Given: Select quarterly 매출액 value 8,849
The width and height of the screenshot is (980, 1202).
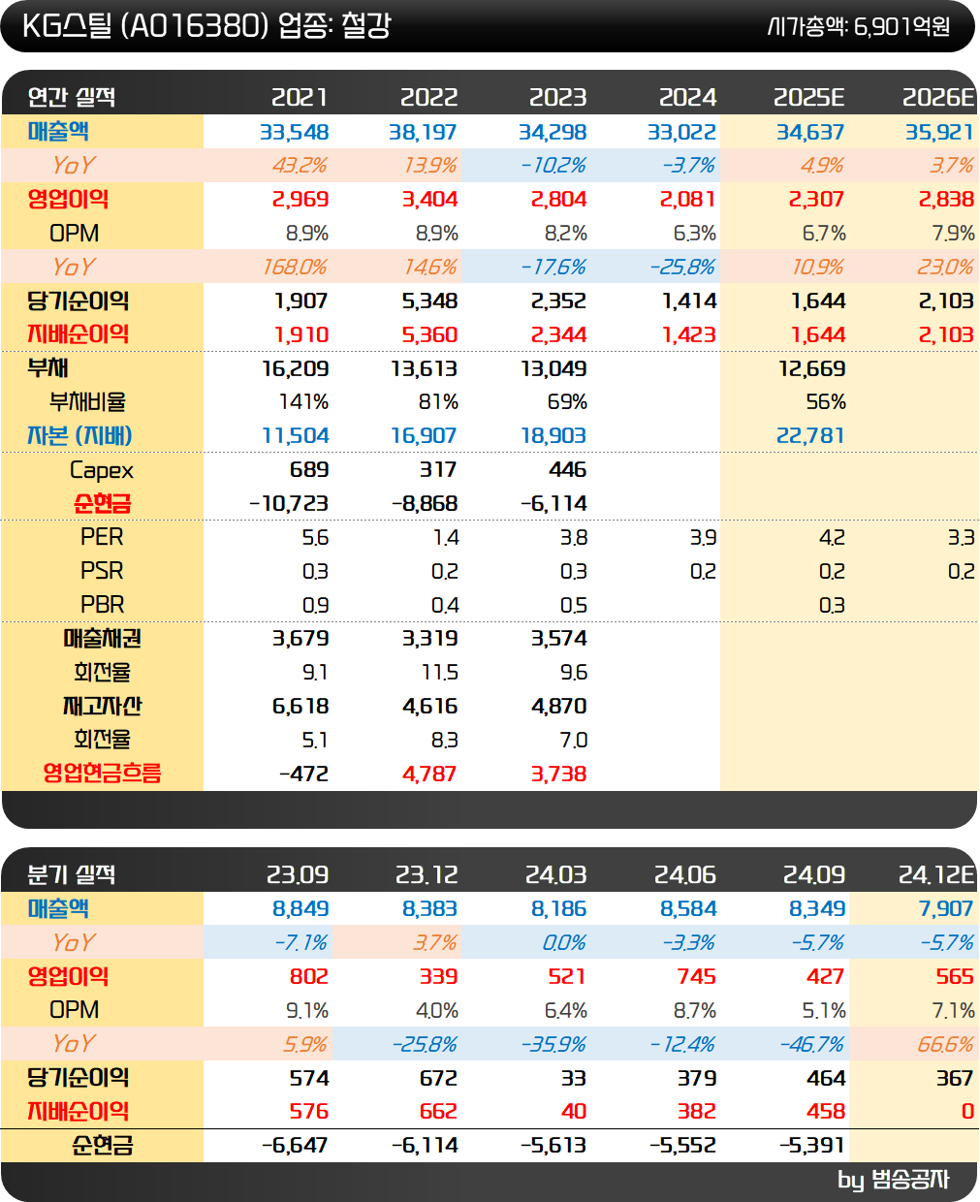Looking at the screenshot, I should coord(300,909).
